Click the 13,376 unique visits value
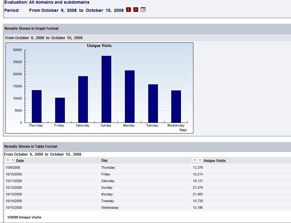 198,167
